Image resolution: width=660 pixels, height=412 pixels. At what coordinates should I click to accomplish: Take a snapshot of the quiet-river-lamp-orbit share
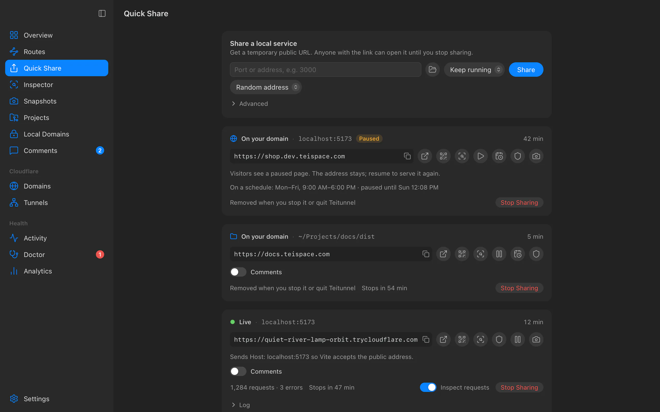click(x=536, y=339)
